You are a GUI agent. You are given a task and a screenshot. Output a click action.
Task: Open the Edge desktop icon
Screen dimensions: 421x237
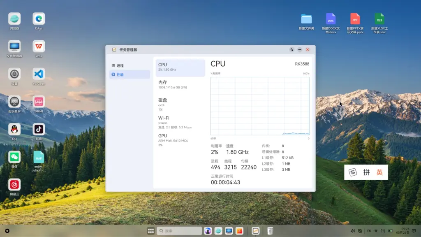point(39,19)
